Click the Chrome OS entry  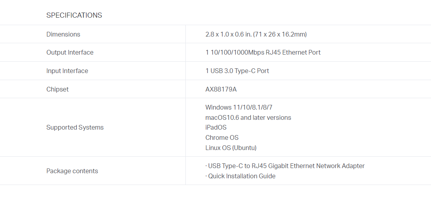(222, 137)
